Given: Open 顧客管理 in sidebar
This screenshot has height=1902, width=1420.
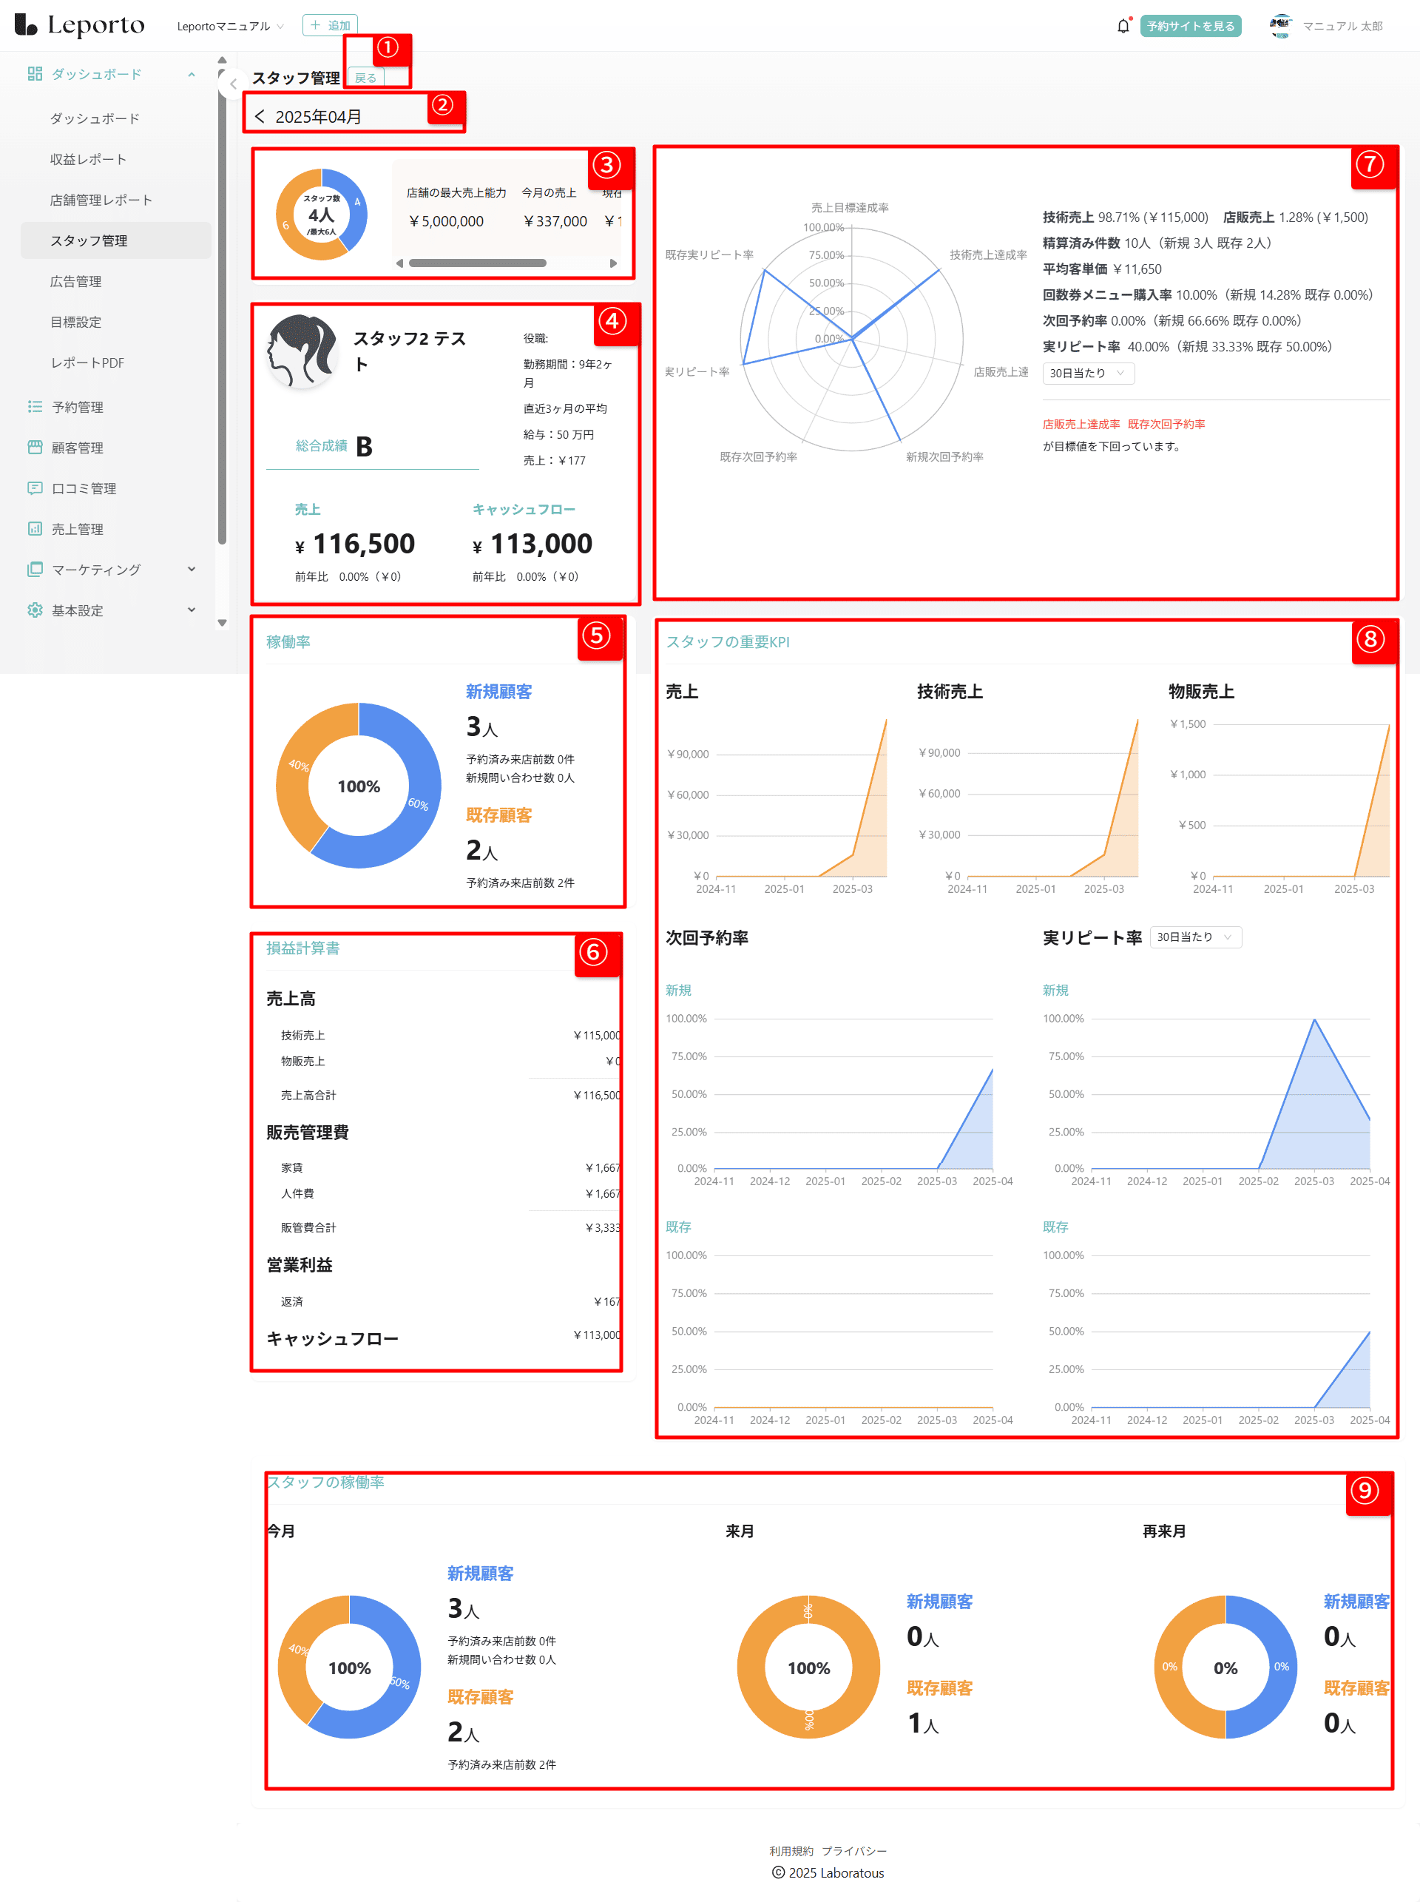Looking at the screenshot, I should tap(76, 447).
